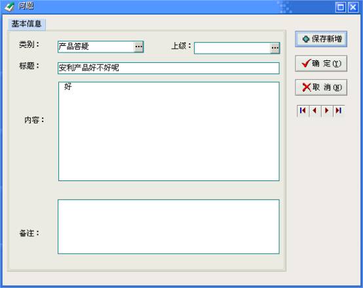Click the 类别 field showing 产品答疑
This screenshot has width=363, height=288.
click(96, 47)
